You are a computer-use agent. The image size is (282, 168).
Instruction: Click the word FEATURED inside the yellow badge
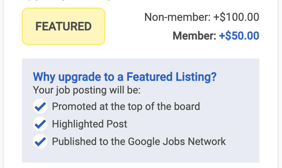pyautogui.click(x=64, y=26)
